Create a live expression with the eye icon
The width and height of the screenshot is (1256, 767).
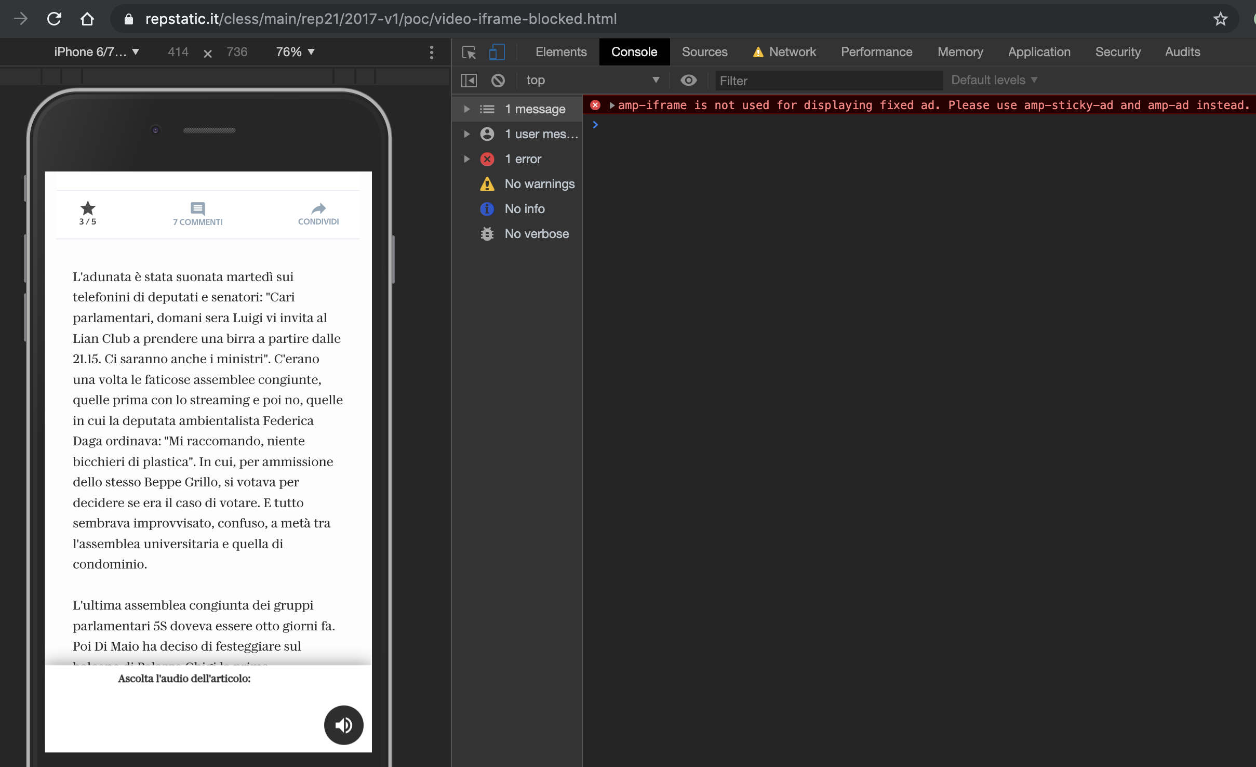pos(688,80)
